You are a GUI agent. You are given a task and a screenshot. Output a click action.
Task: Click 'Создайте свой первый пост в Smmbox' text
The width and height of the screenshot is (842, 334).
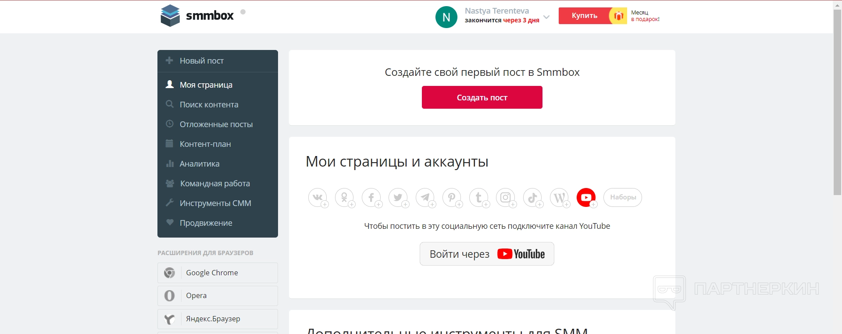pyautogui.click(x=482, y=72)
